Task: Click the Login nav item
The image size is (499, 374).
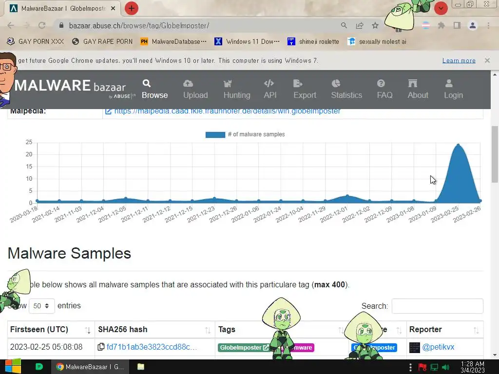Action: 453,90
